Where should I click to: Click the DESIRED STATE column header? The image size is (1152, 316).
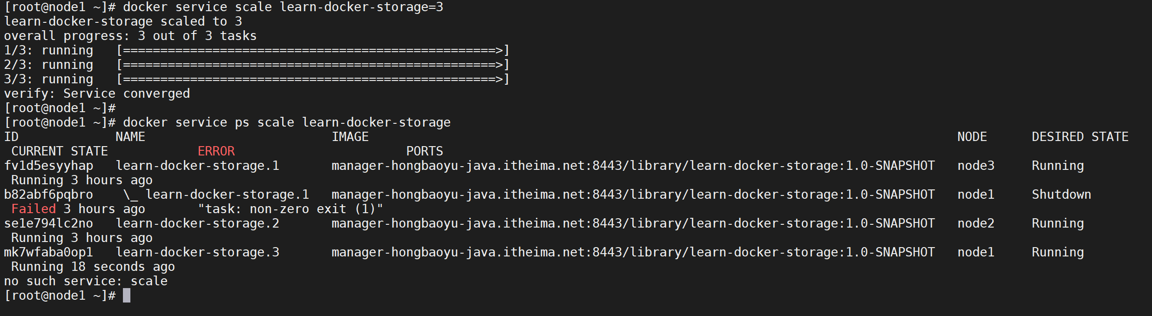(x=1080, y=137)
